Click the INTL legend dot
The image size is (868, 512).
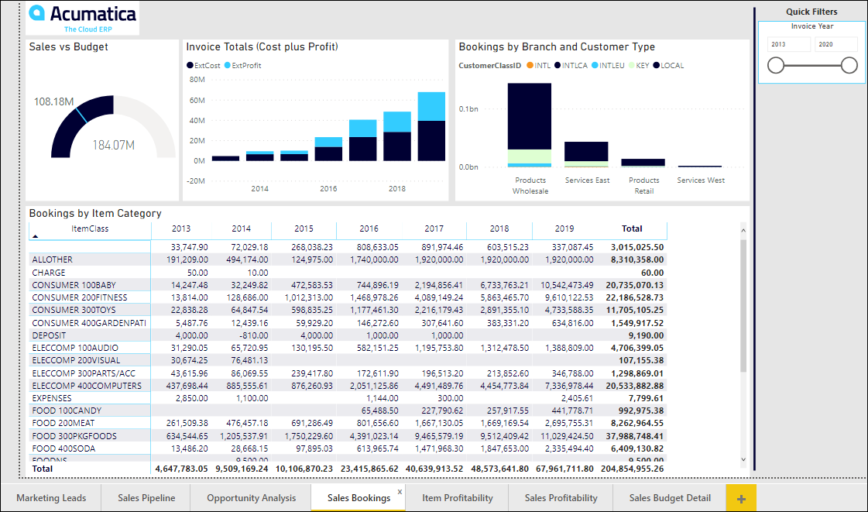pos(530,66)
